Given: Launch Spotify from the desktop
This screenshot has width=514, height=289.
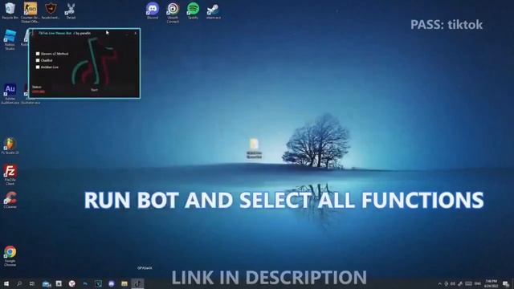Looking at the screenshot, I should click(x=193, y=10).
